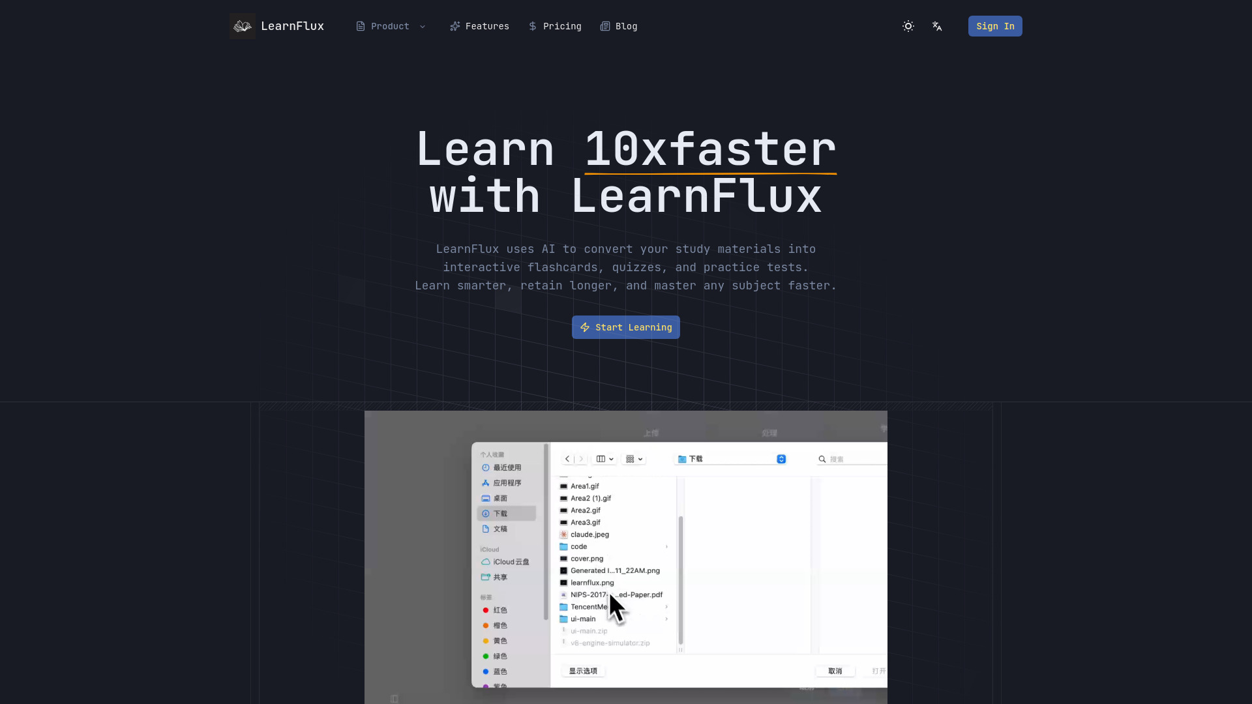Expand the TencentMe folder disclosure chevron
The height and width of the screenshot is (704, 1252).
[x=666, y=606]
